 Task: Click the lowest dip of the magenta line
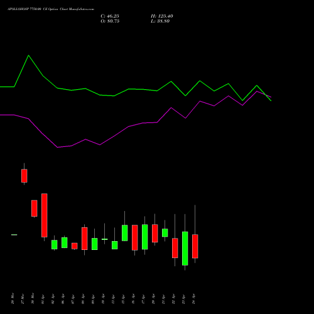58,148
